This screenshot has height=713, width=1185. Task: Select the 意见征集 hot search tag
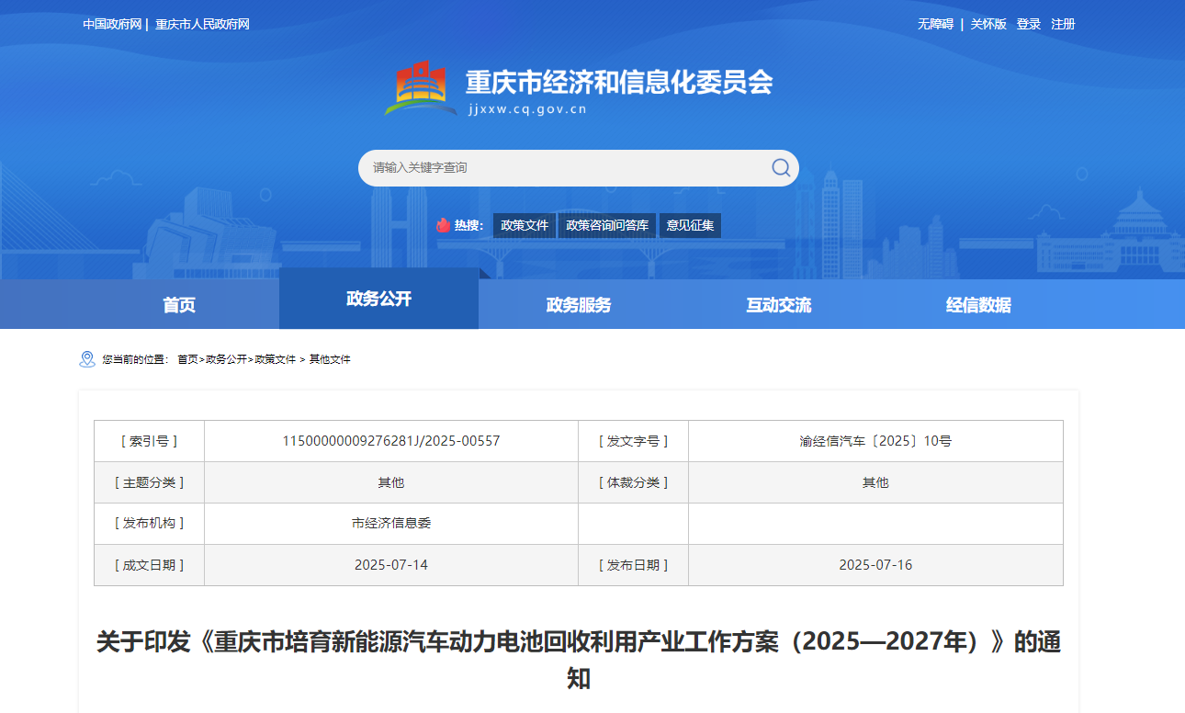coord(690,225)
